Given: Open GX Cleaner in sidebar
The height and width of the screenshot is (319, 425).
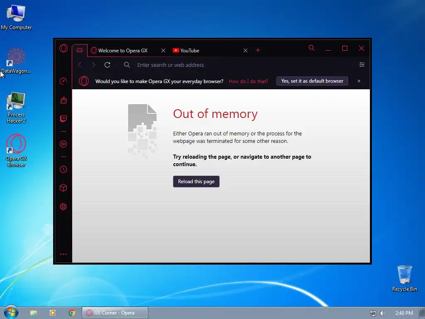Looking at the screenshot, I should (x=64, y=100).
